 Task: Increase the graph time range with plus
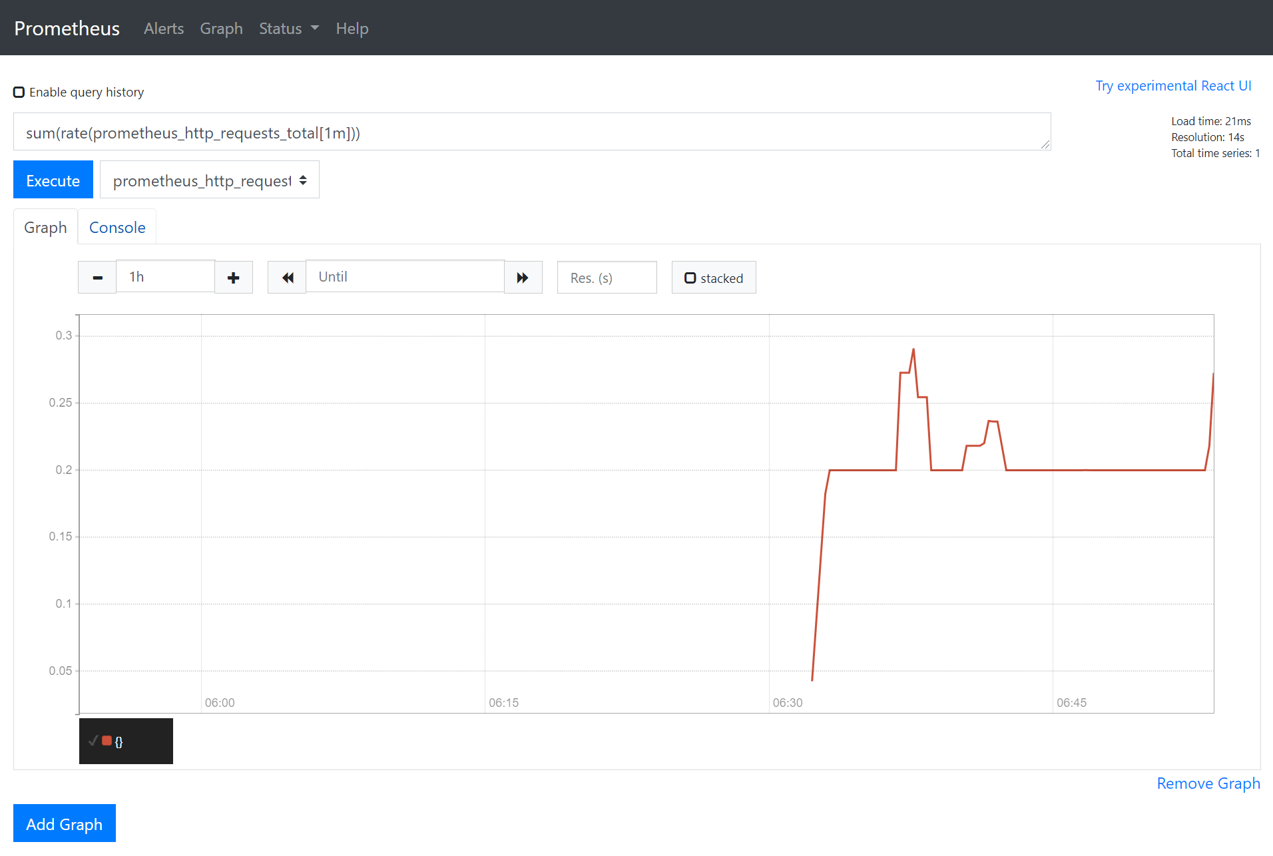234,278
